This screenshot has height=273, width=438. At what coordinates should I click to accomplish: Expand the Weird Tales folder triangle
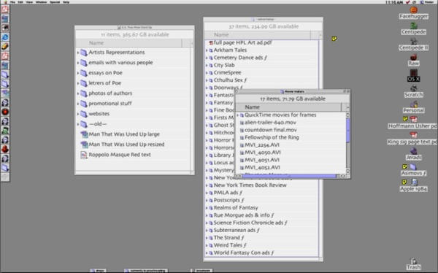(207, 245)
